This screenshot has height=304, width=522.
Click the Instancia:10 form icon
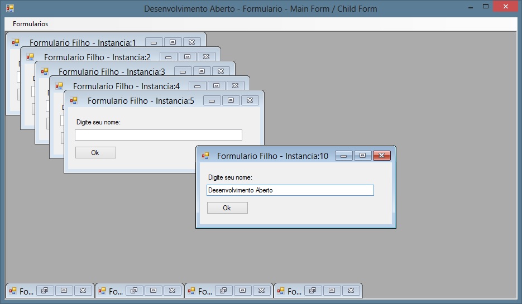pos(205,156)
